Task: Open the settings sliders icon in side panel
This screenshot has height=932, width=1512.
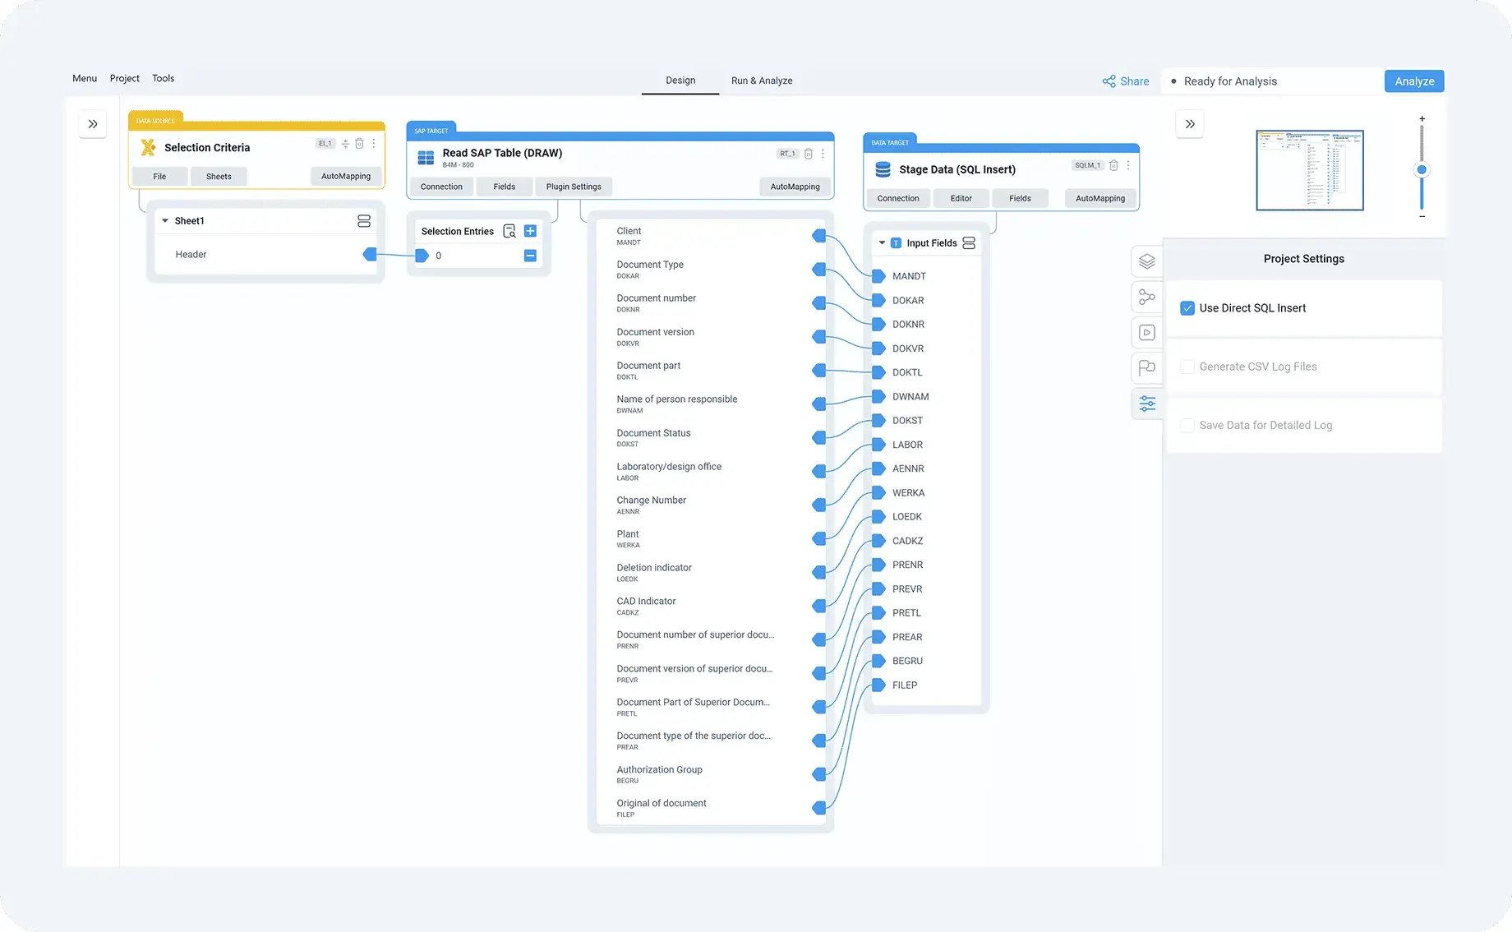Action: (x=1147, y=404)
